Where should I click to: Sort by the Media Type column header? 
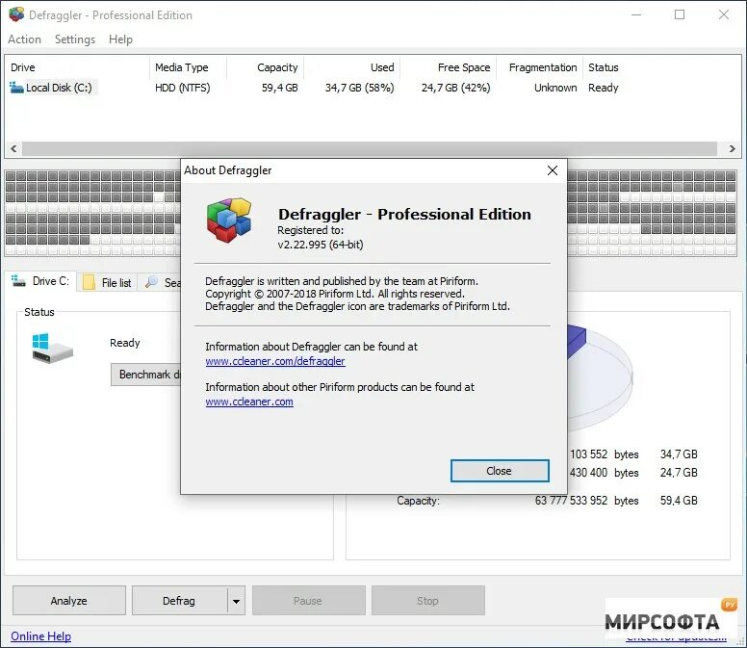point(188,67)
